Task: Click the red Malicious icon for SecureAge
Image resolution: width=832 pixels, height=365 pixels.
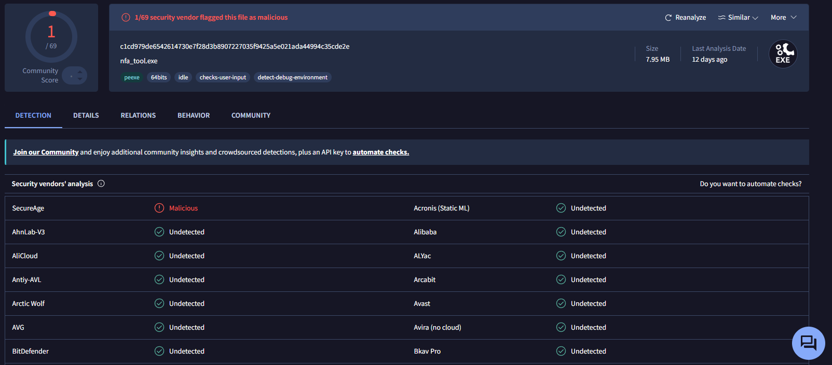Action: point(159,208)
